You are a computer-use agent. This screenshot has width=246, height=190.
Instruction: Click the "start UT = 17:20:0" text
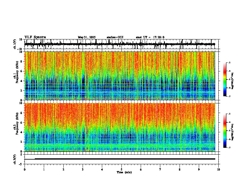point(150,37)
